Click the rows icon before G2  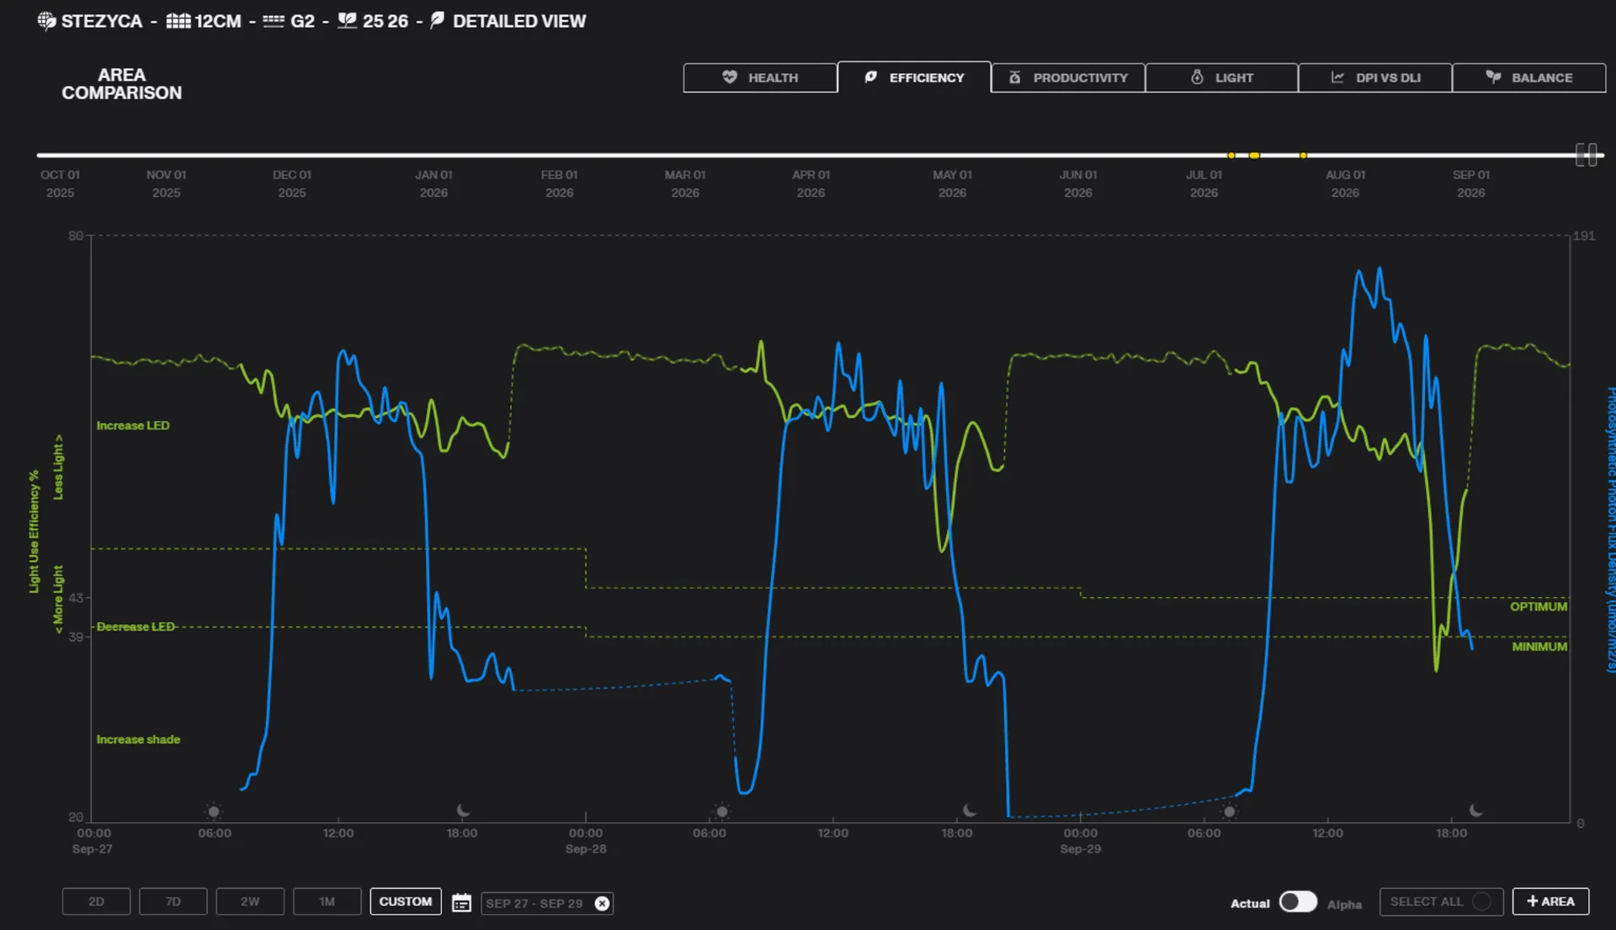(x=274, y=21)
